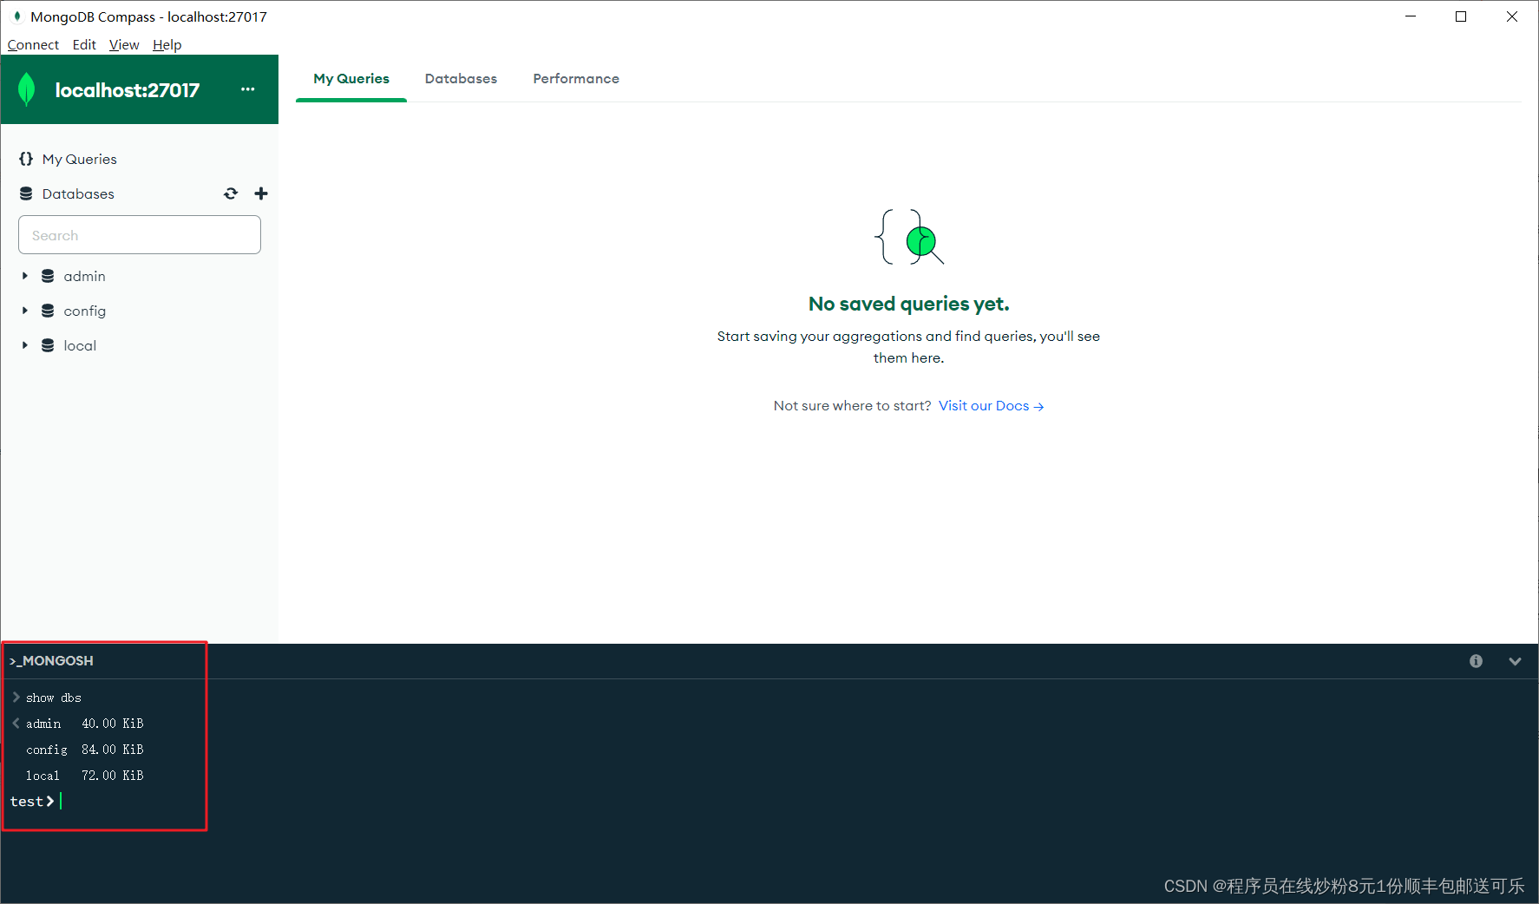
Task: Click the saved queries magnifier illustration
Action: click(x=908, y=237)
